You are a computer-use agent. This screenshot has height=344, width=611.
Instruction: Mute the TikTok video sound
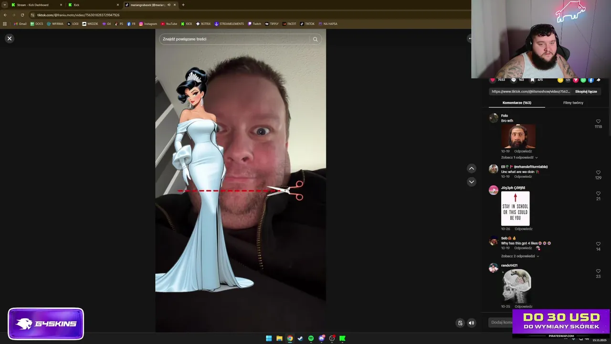coord(471,323)
